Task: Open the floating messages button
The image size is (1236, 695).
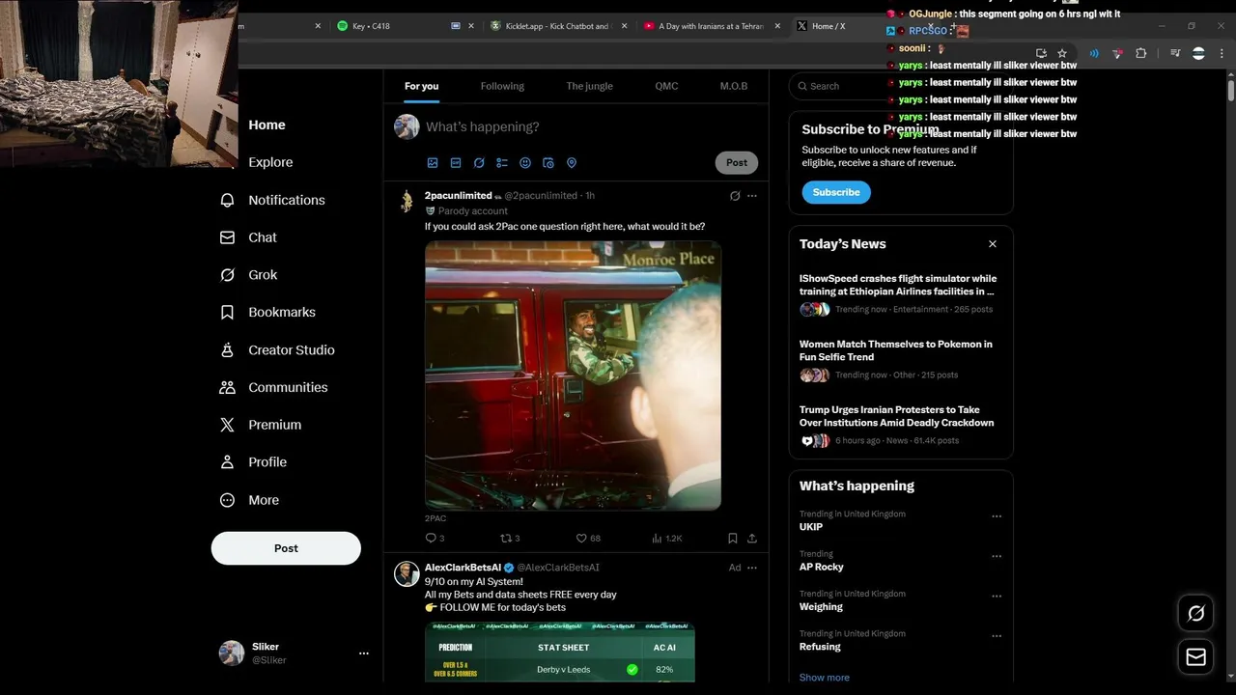Action: tap(1196, 657)
